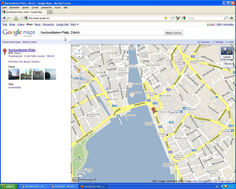
Task: Click the zoom slider handle on the map
Action: pyautogui.click(x=79, y=83)
